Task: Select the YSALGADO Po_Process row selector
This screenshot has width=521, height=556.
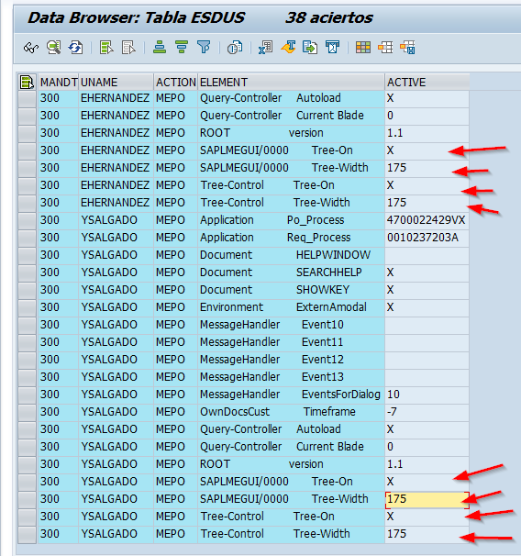Action: [27, 220]
